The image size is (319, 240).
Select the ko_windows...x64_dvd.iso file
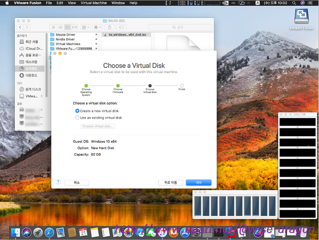(x=126, y=35)
